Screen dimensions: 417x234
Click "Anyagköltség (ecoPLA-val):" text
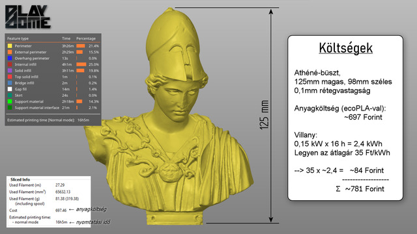[340, 109]
